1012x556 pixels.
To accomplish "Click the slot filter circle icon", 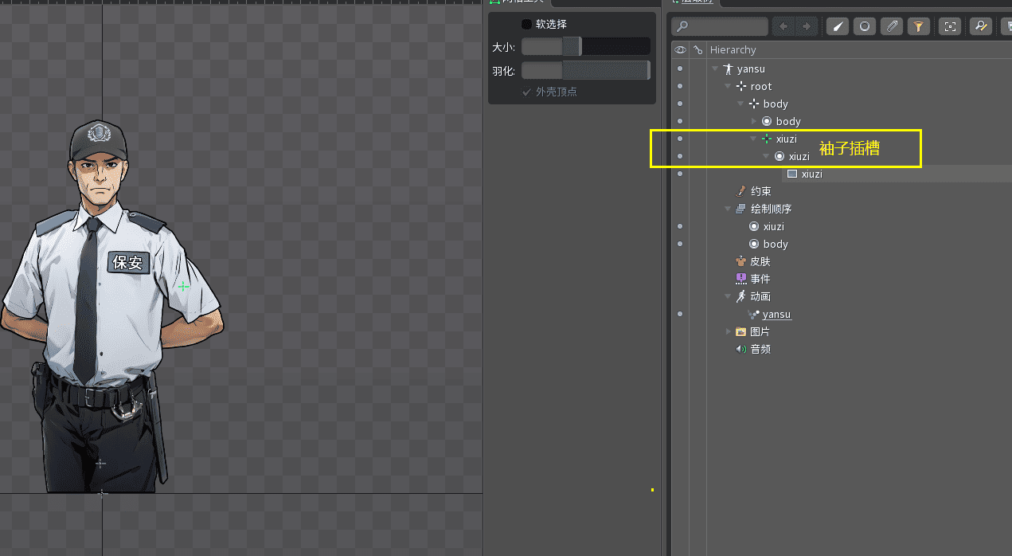I will (x=864, y=26).
